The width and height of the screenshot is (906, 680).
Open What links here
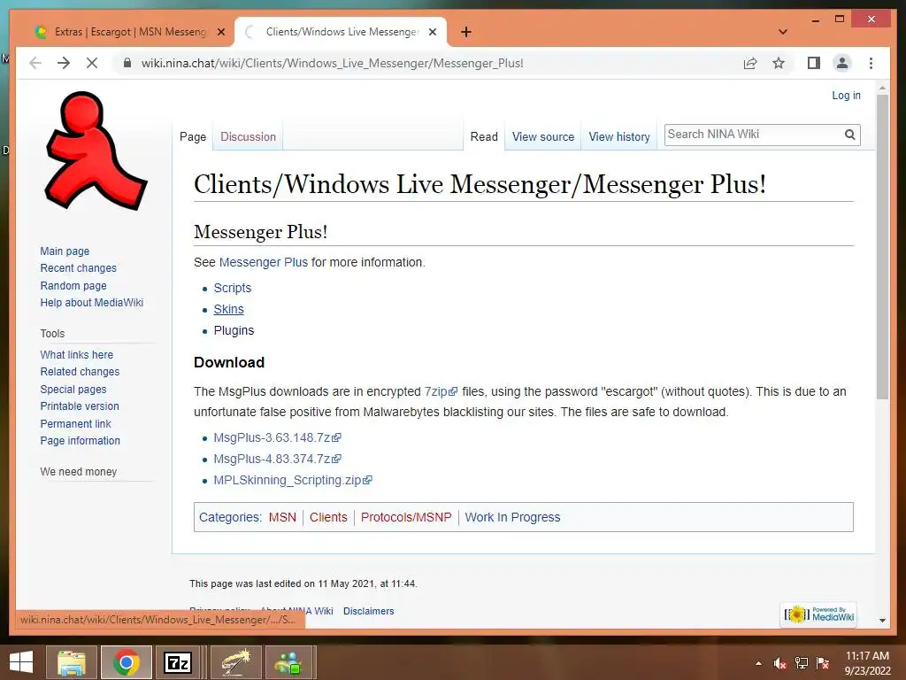(76, 354)
